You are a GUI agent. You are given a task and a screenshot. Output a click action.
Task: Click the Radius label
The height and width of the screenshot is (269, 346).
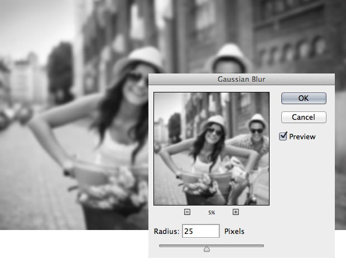tap(167, 231)
